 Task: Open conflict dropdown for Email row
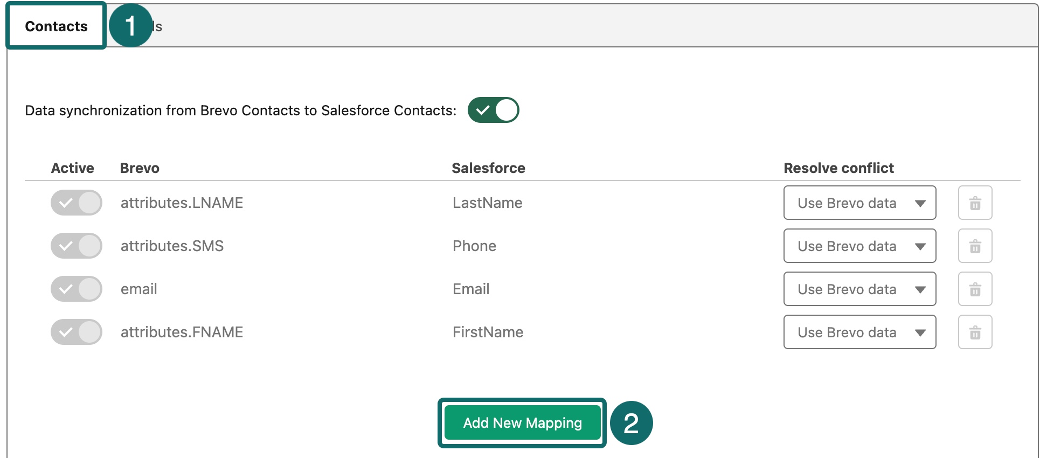pos(859,289)
